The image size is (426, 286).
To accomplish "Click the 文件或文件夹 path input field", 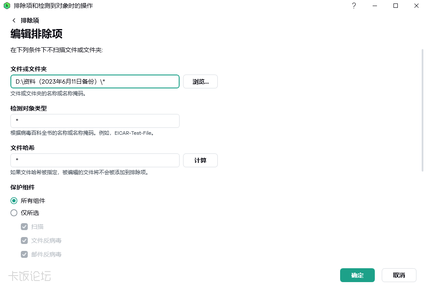I will pos(95,81).
